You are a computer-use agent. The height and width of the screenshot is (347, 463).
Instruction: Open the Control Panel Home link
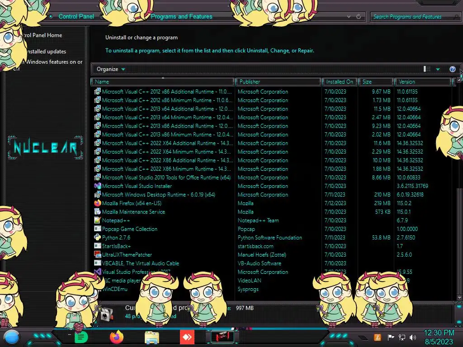point(43,35)
